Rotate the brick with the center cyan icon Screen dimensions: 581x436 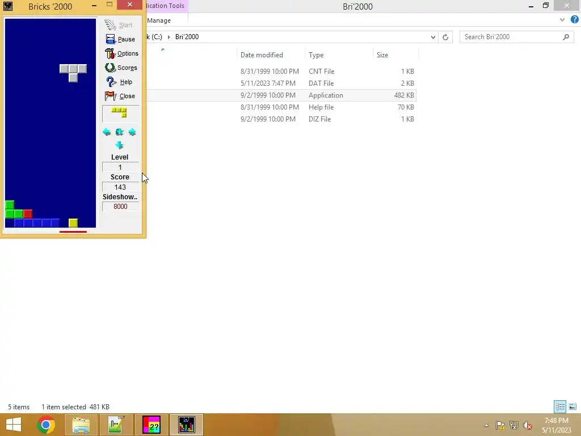point(119,132)
